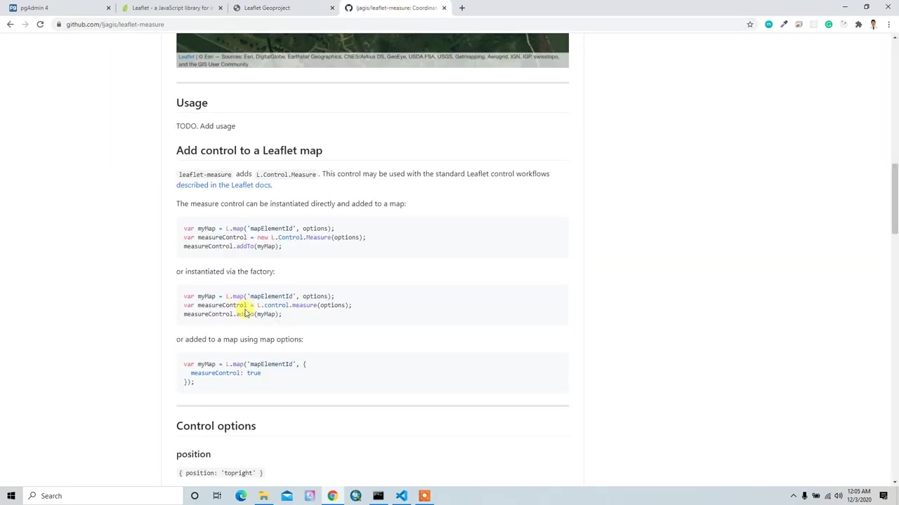899x505 pixels.
Task: Open the Extensions puzzle piece menu
Action: (x=858, y=25)
